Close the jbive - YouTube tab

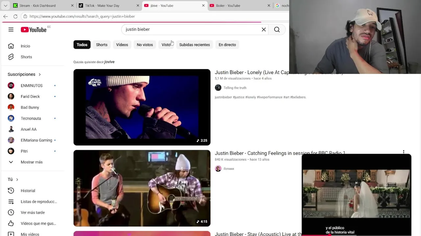pyautogui.click(x=203, y=6)
